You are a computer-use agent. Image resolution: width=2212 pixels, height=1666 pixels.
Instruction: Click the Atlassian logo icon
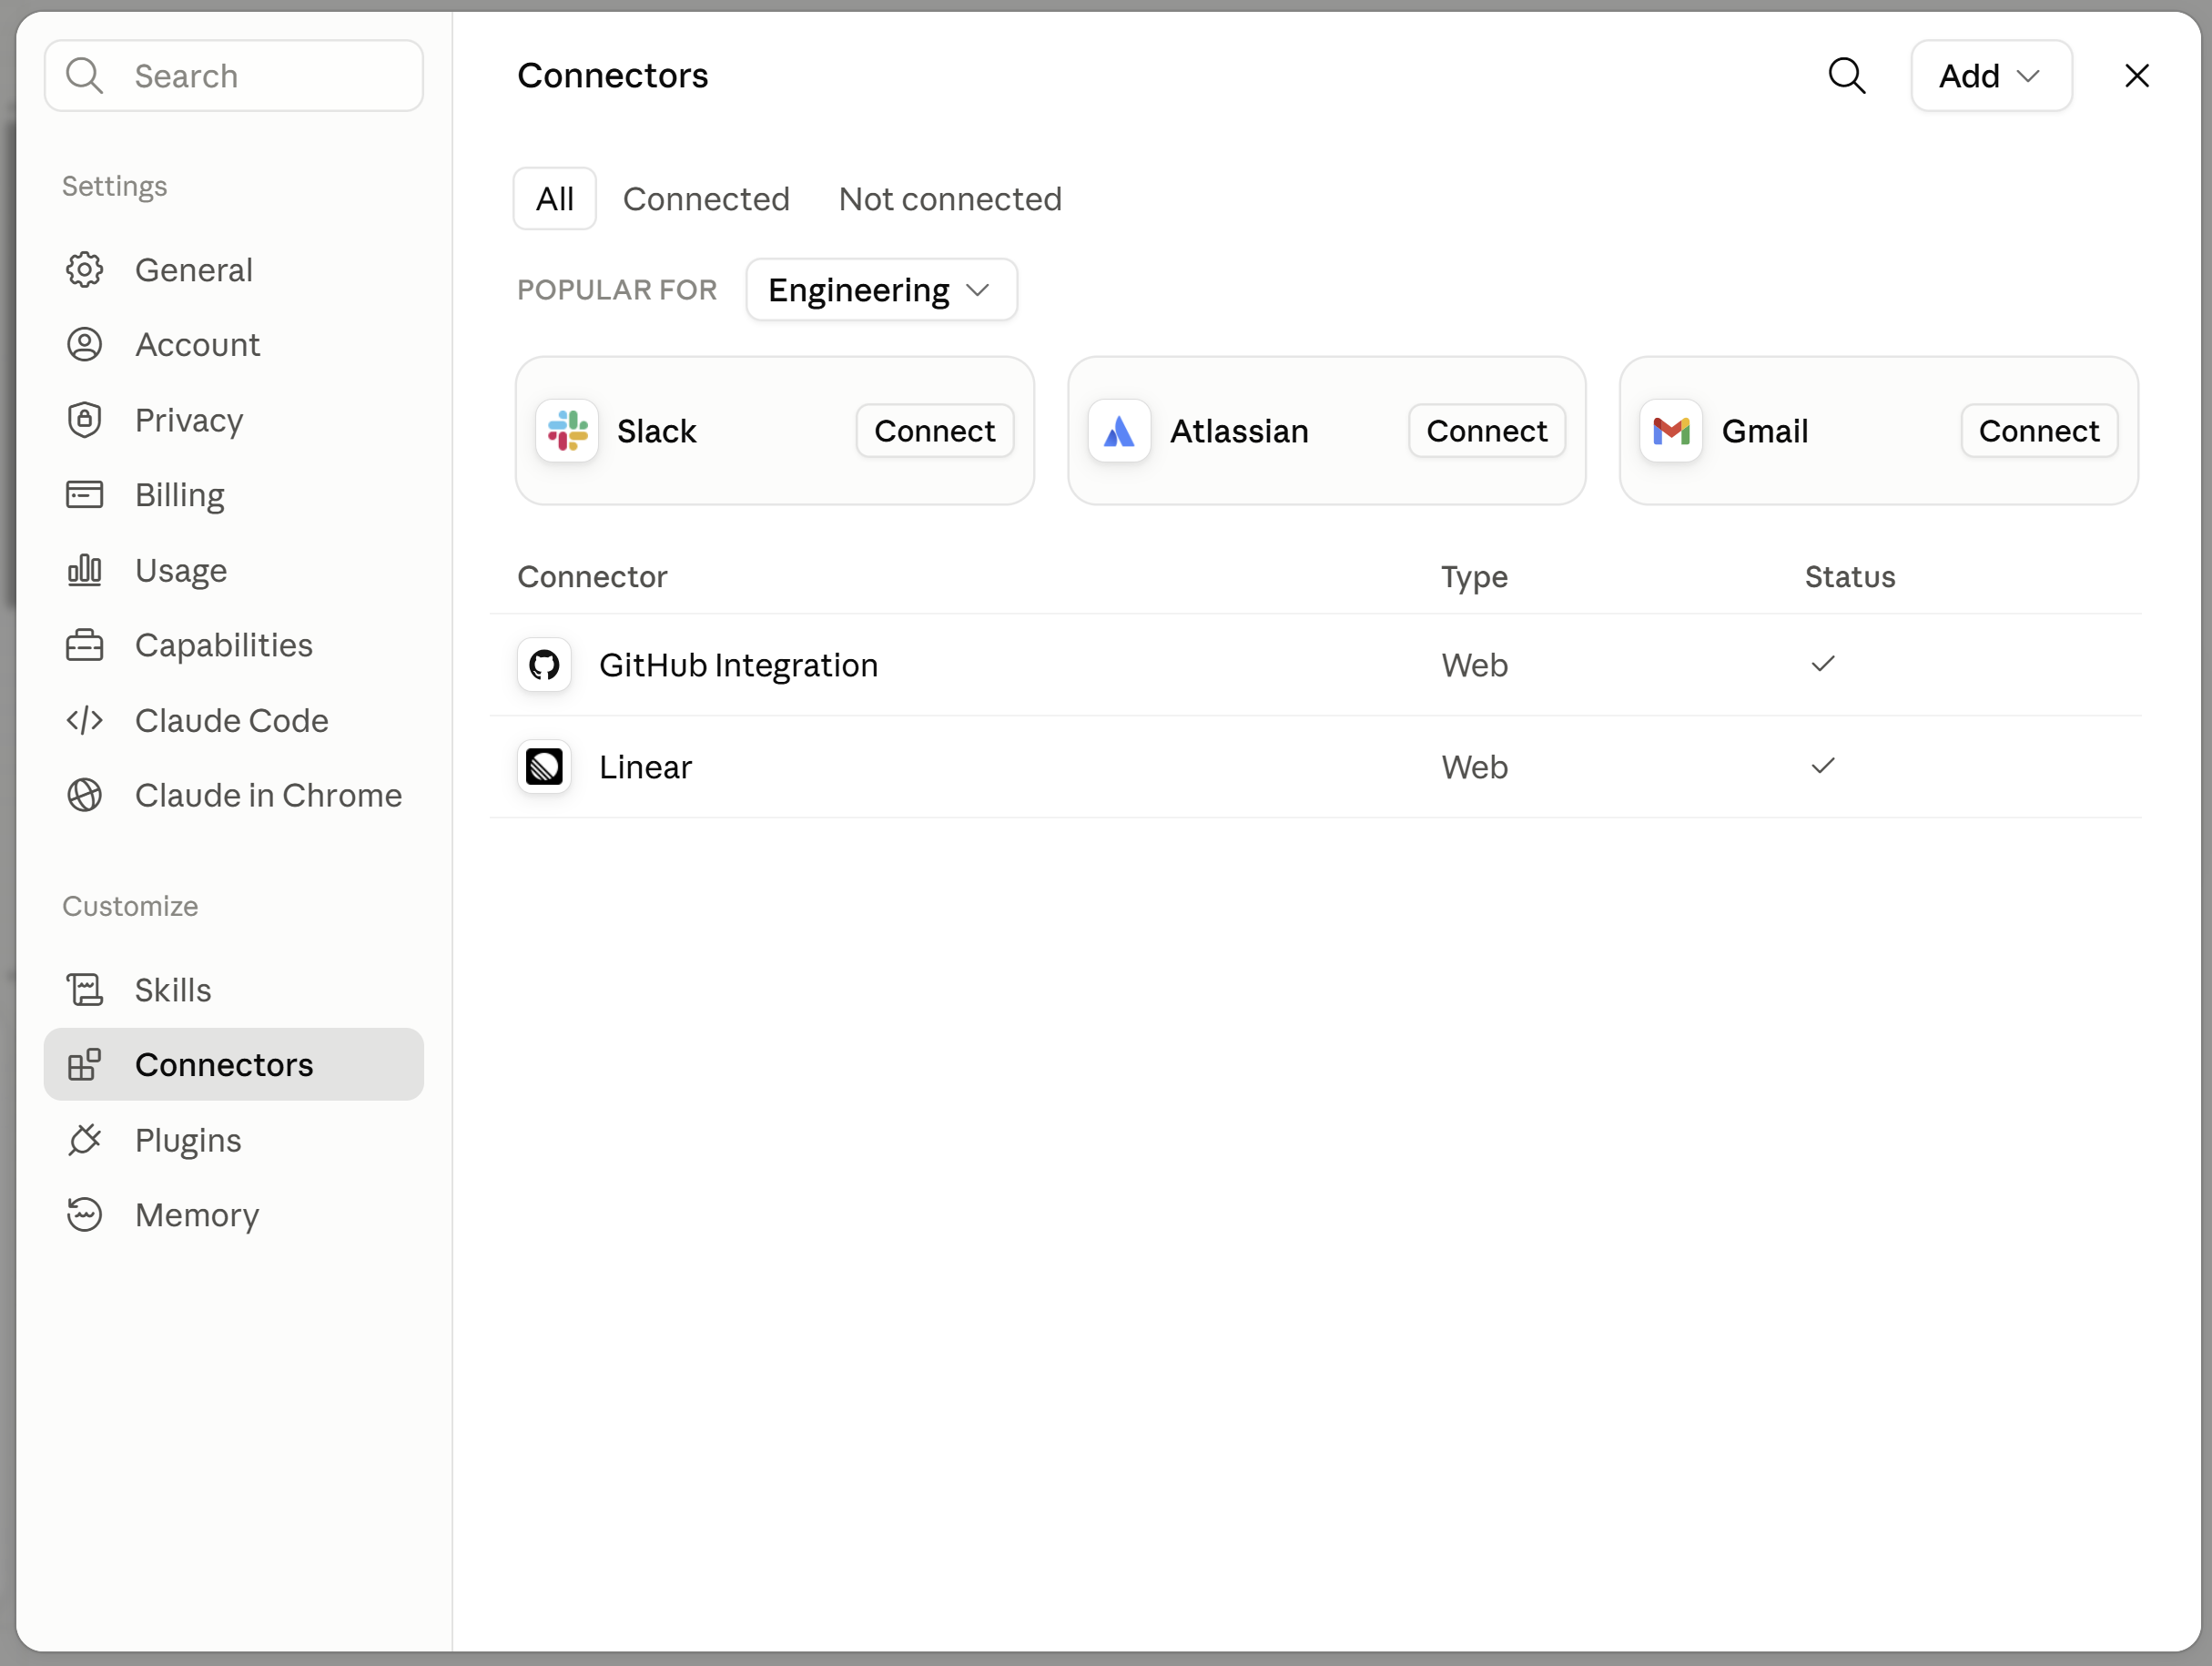click(1119, 431)
